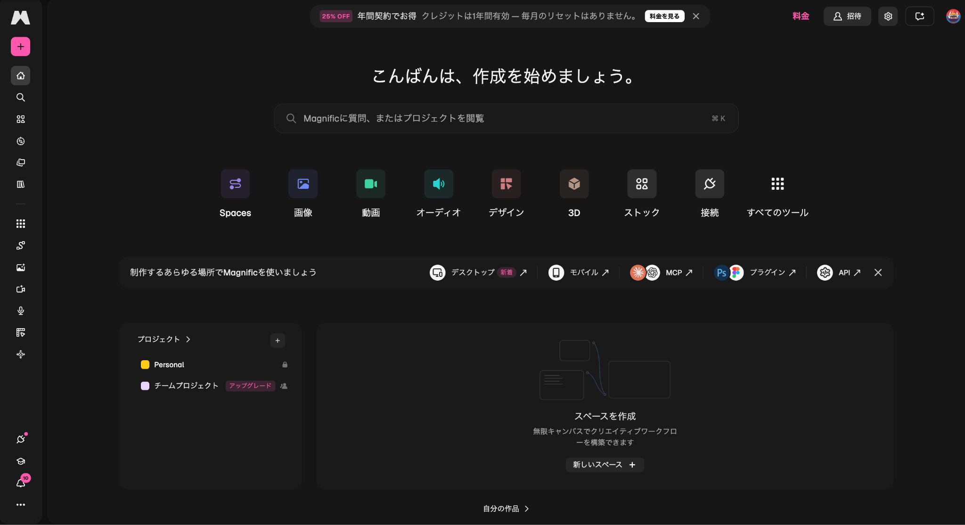This screenshot has width=965, height=525.
Task: Open the graduation cap learning icon
Action: [20, 461]
